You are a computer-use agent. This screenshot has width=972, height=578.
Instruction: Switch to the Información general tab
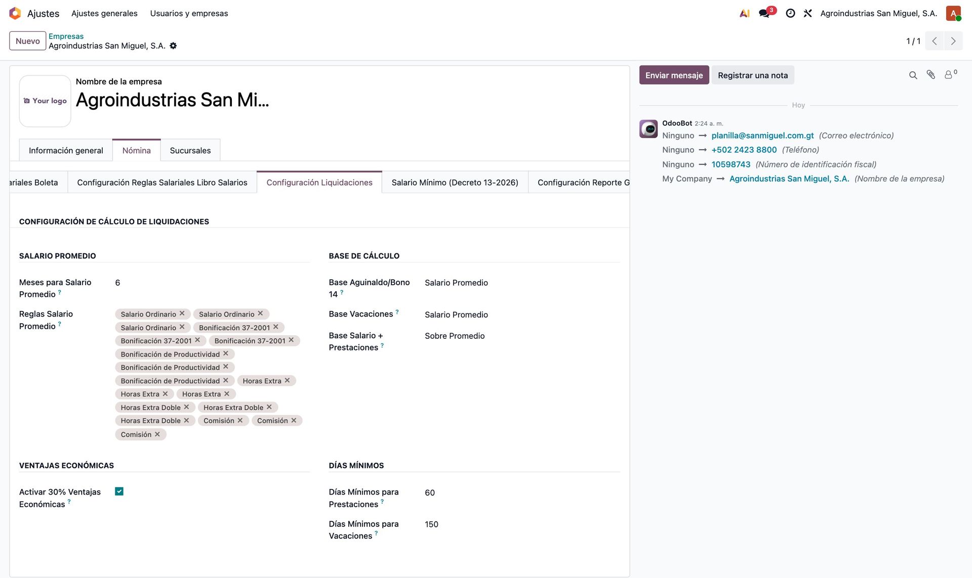66,150
